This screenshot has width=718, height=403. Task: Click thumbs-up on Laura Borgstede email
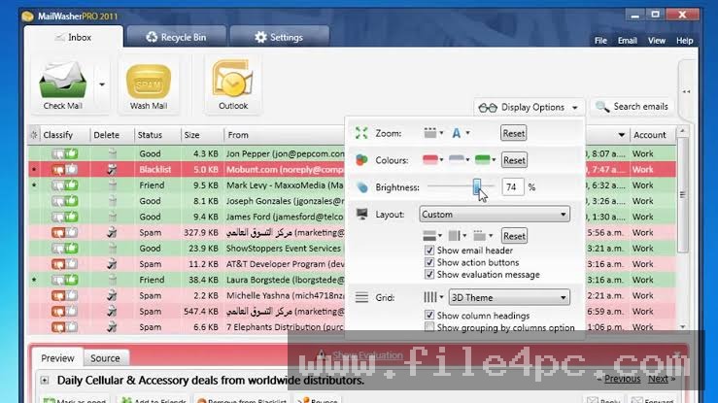point(72,280)
